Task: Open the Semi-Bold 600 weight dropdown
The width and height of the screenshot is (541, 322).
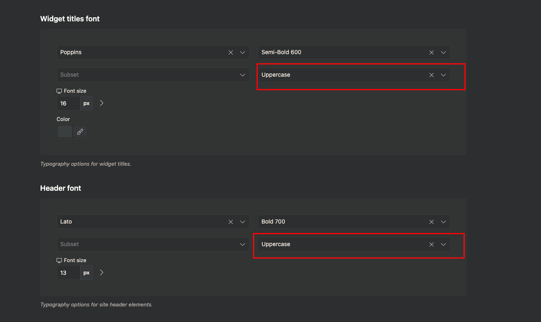Action: [x=443, y=53]
